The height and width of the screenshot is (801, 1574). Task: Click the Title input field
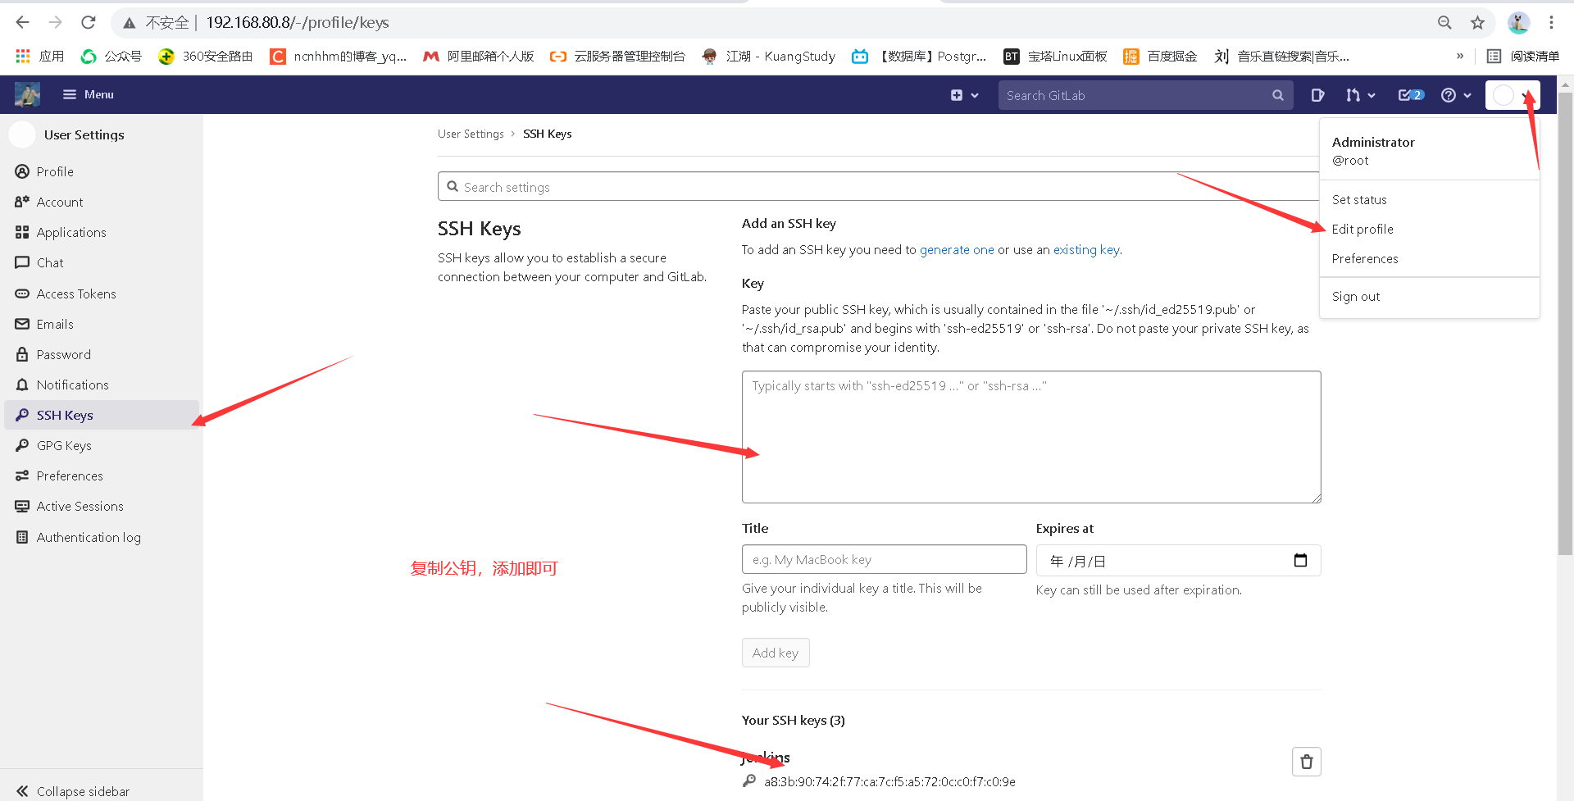coord(884,559)
